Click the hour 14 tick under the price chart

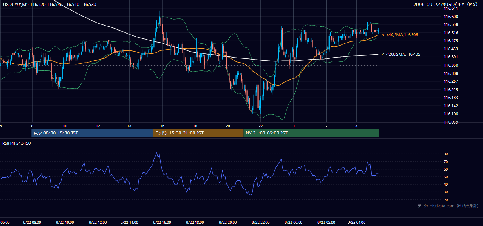click(x=130, y=126)
